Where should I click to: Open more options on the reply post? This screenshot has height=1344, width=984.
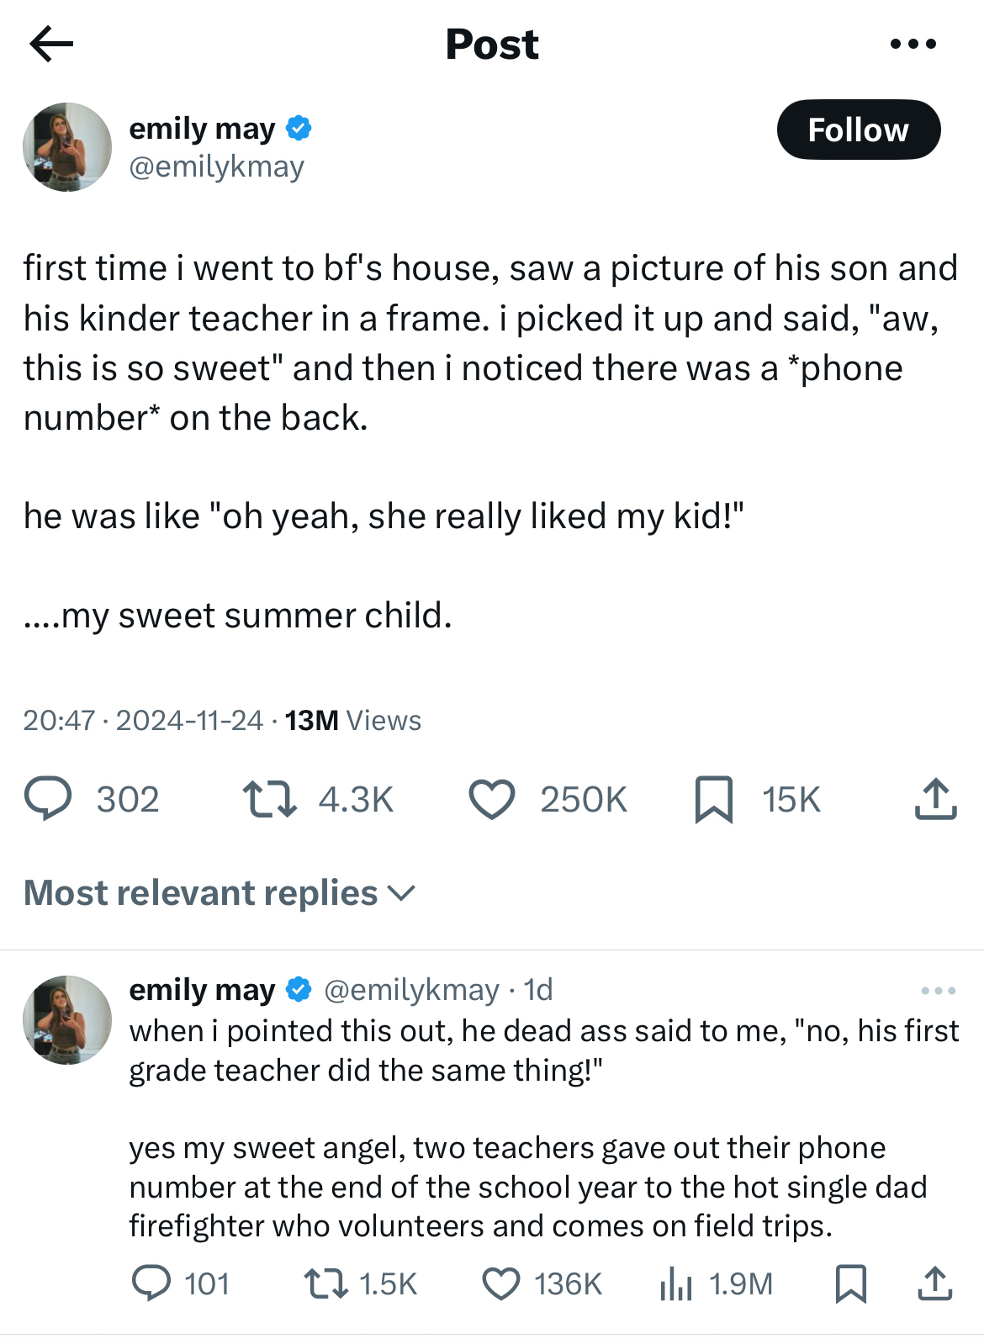[938, 991]
